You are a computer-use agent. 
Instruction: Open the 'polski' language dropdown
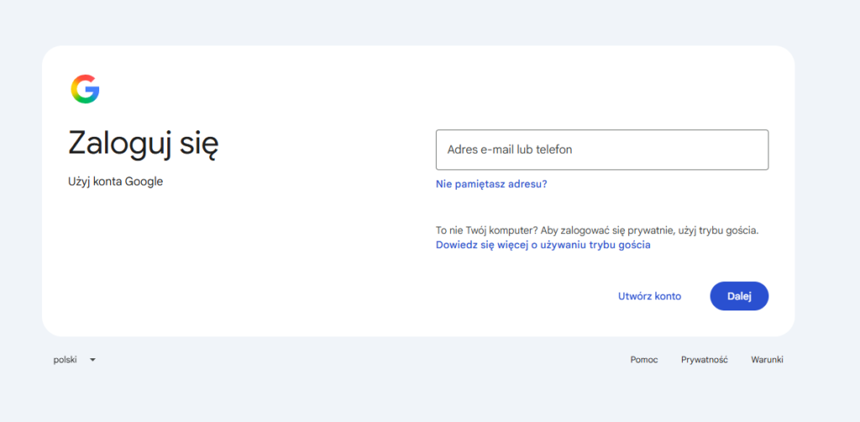pyautogui.click(x=75, y=360)
